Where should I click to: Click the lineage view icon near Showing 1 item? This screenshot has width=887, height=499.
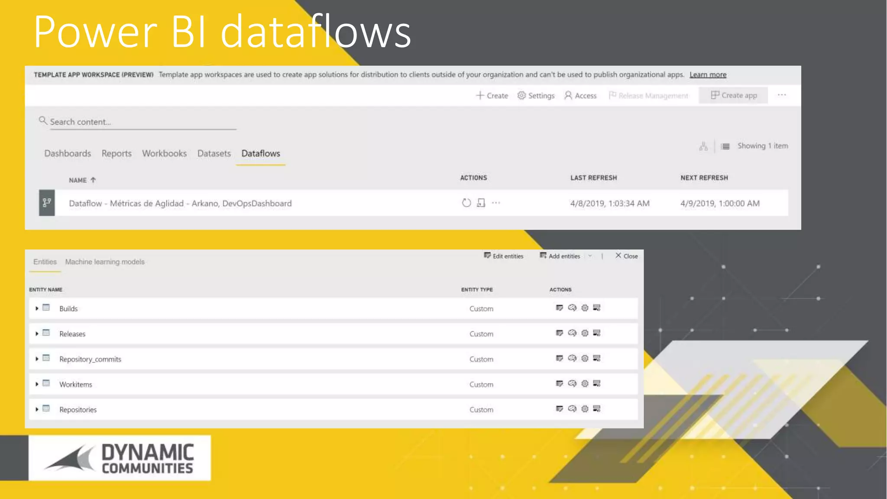703,146
